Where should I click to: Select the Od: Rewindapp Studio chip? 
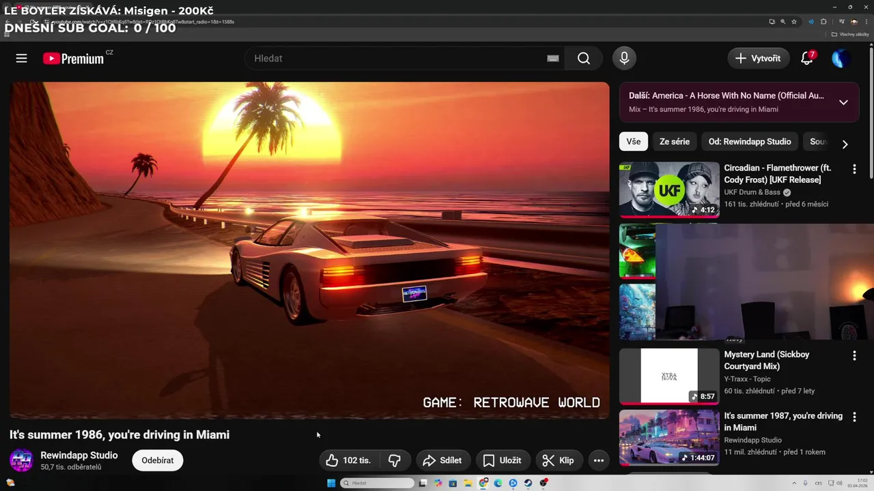[750, 142]
